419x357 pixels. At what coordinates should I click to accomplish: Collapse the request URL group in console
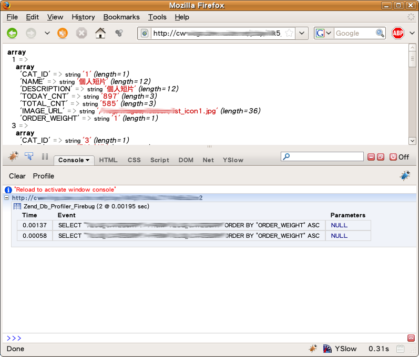pos(6,198)
